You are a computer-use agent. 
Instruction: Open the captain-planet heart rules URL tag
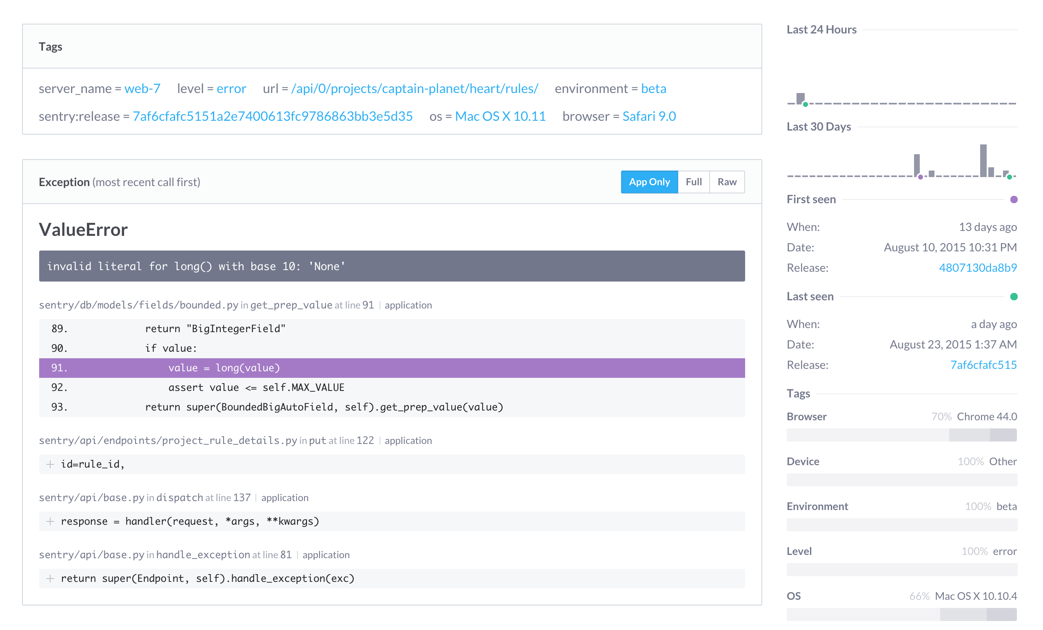(415, 89)
